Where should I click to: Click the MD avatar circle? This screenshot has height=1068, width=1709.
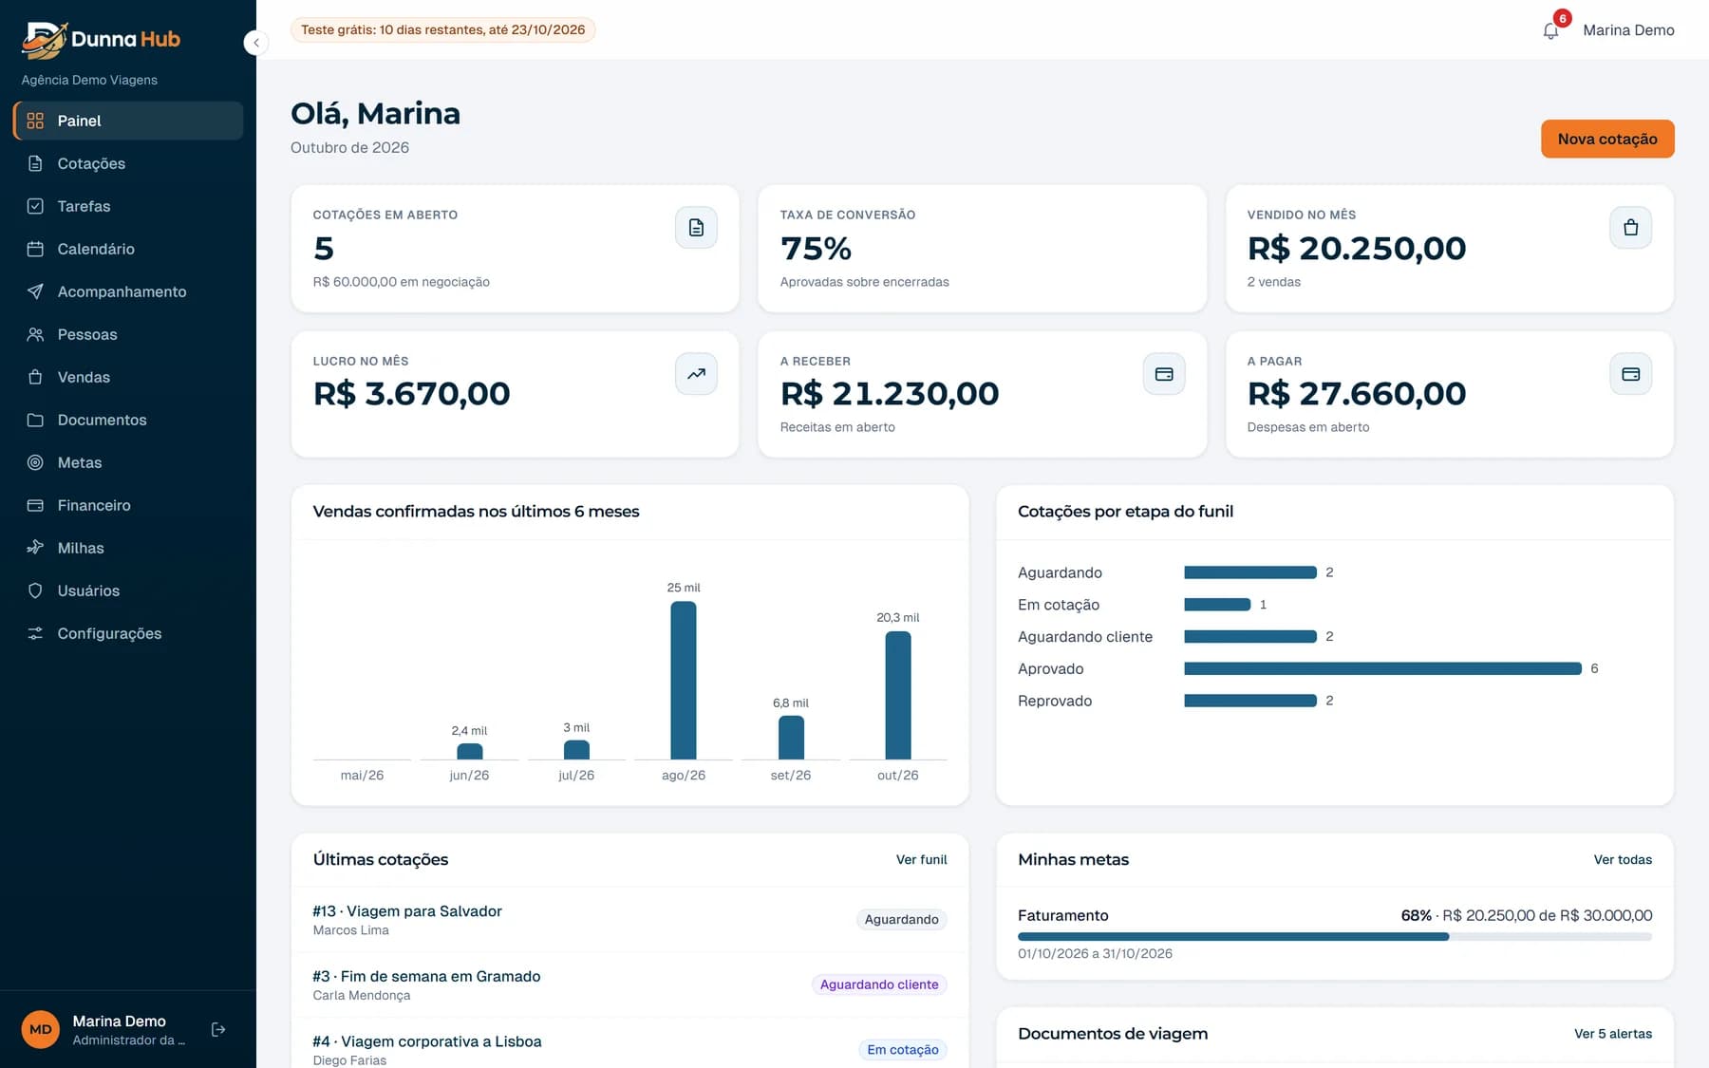point(41,1029)
